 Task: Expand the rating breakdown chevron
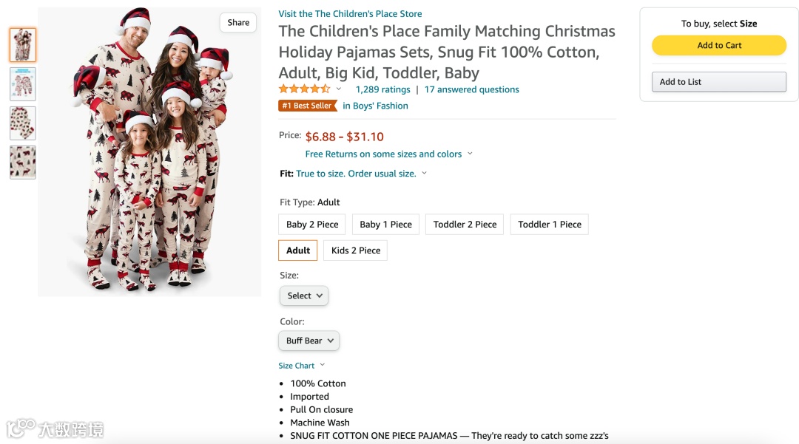point(339,89)
